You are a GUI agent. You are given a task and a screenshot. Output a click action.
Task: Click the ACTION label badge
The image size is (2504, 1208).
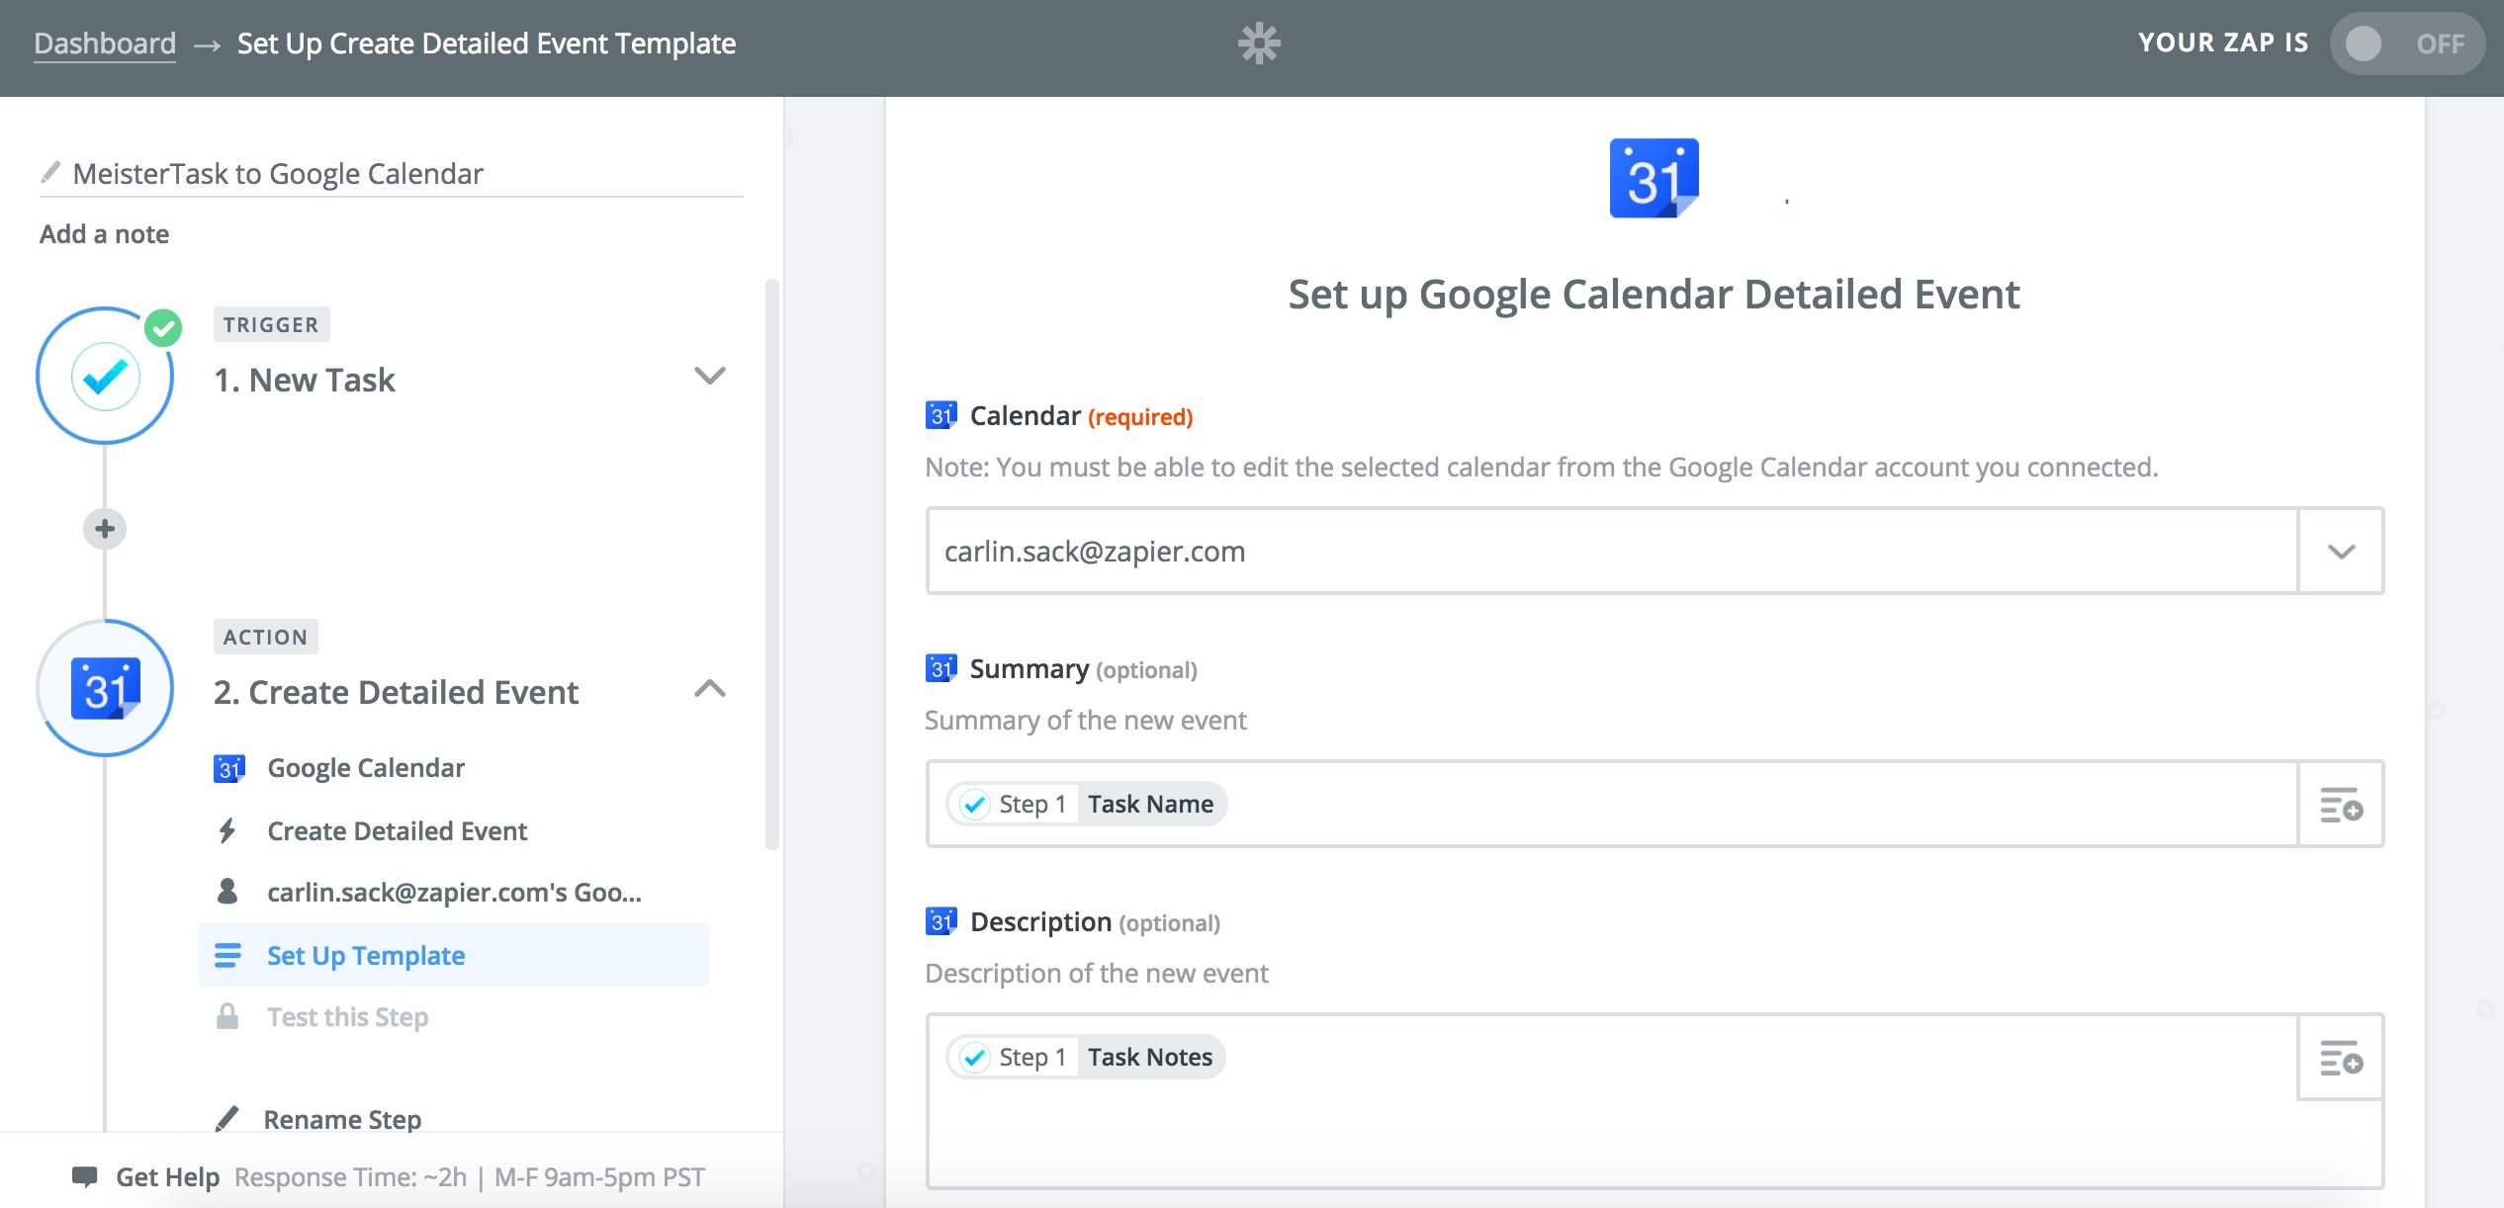[x=265, y=637]
